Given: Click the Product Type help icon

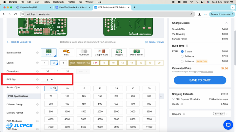Looking at the screenshot, I should pos(37,87).
